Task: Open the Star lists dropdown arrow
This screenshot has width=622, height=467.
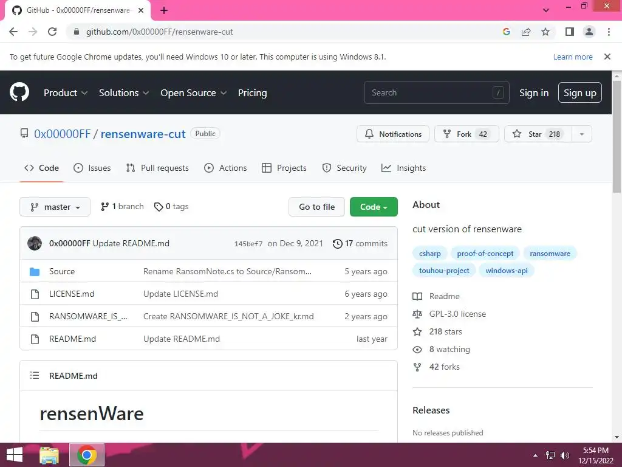Action: coord(582,134)
